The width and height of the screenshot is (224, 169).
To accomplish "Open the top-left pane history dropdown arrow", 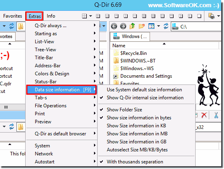I will pyautogui.click(x=4, y=26).
